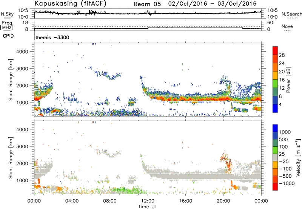Click the left 10^5 noise axis tick
Screen dimensions: 302x209
pyautogui.click(x=23, y=11)
